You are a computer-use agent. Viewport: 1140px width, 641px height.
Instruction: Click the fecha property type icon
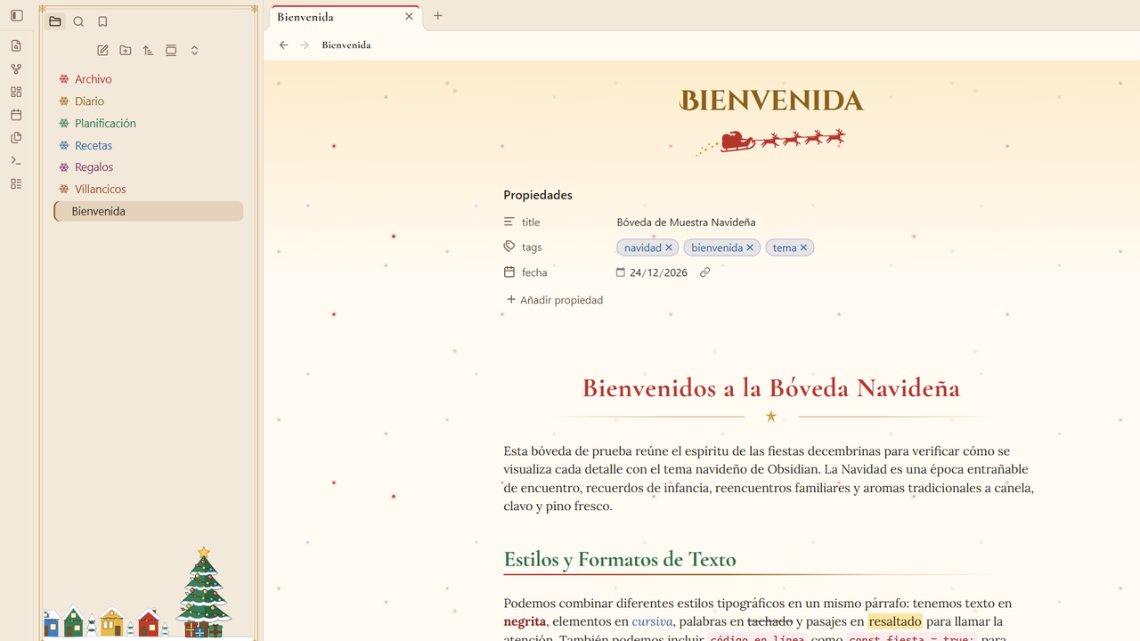point(509,272)
